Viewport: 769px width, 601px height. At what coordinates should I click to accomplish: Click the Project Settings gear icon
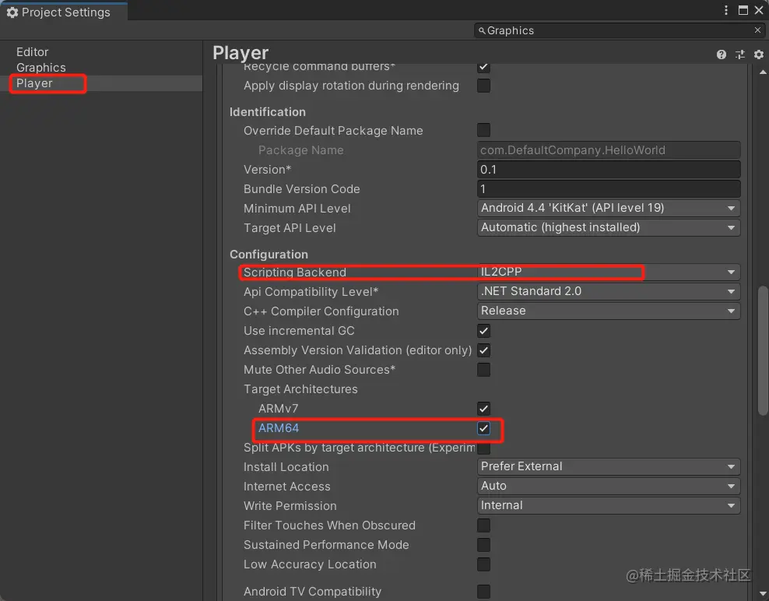click(x=12, y=12)
